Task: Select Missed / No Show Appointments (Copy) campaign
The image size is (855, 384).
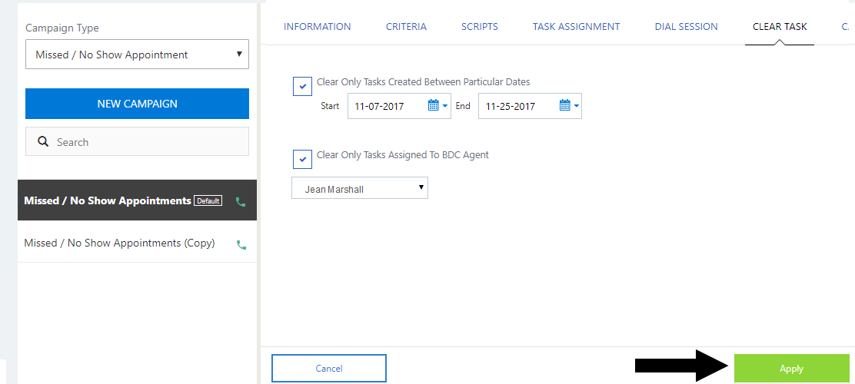Action: (137, 243)
